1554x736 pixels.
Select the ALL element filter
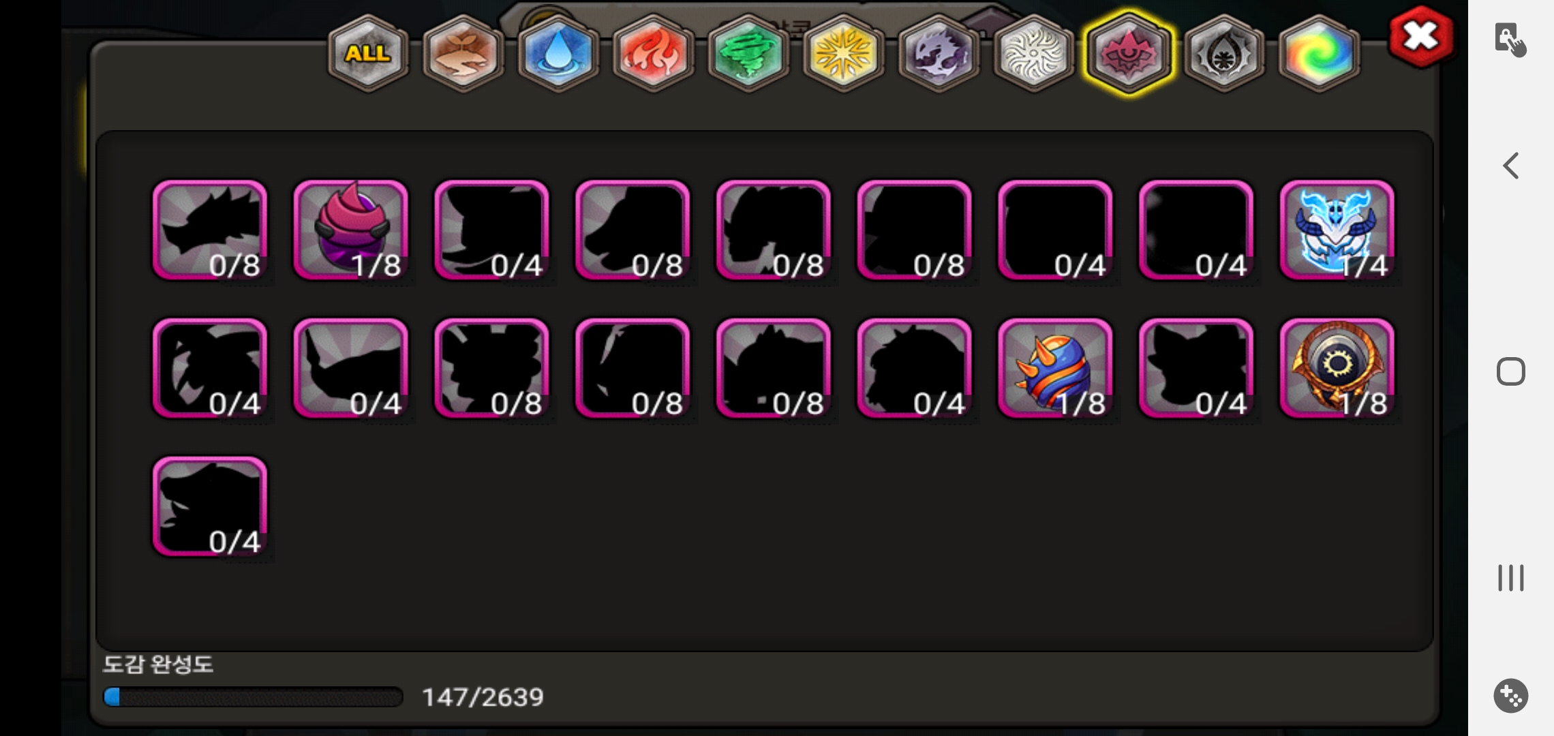(x=368, y=53)
